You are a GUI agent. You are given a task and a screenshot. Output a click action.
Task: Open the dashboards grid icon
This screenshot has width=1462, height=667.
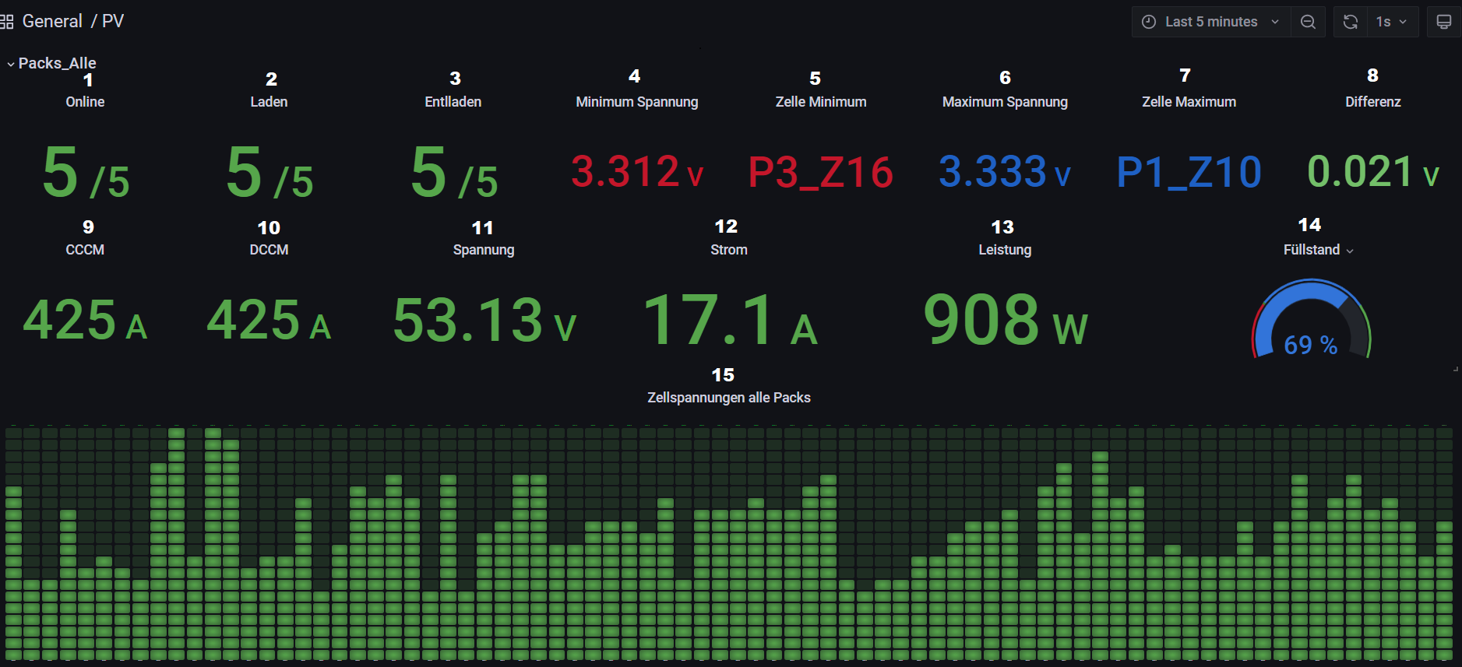click(x=6, y=22)
